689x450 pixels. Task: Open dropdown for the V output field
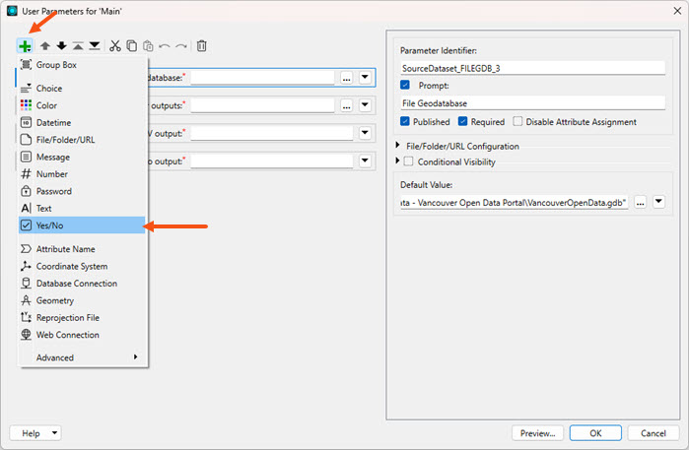[365, 133]
